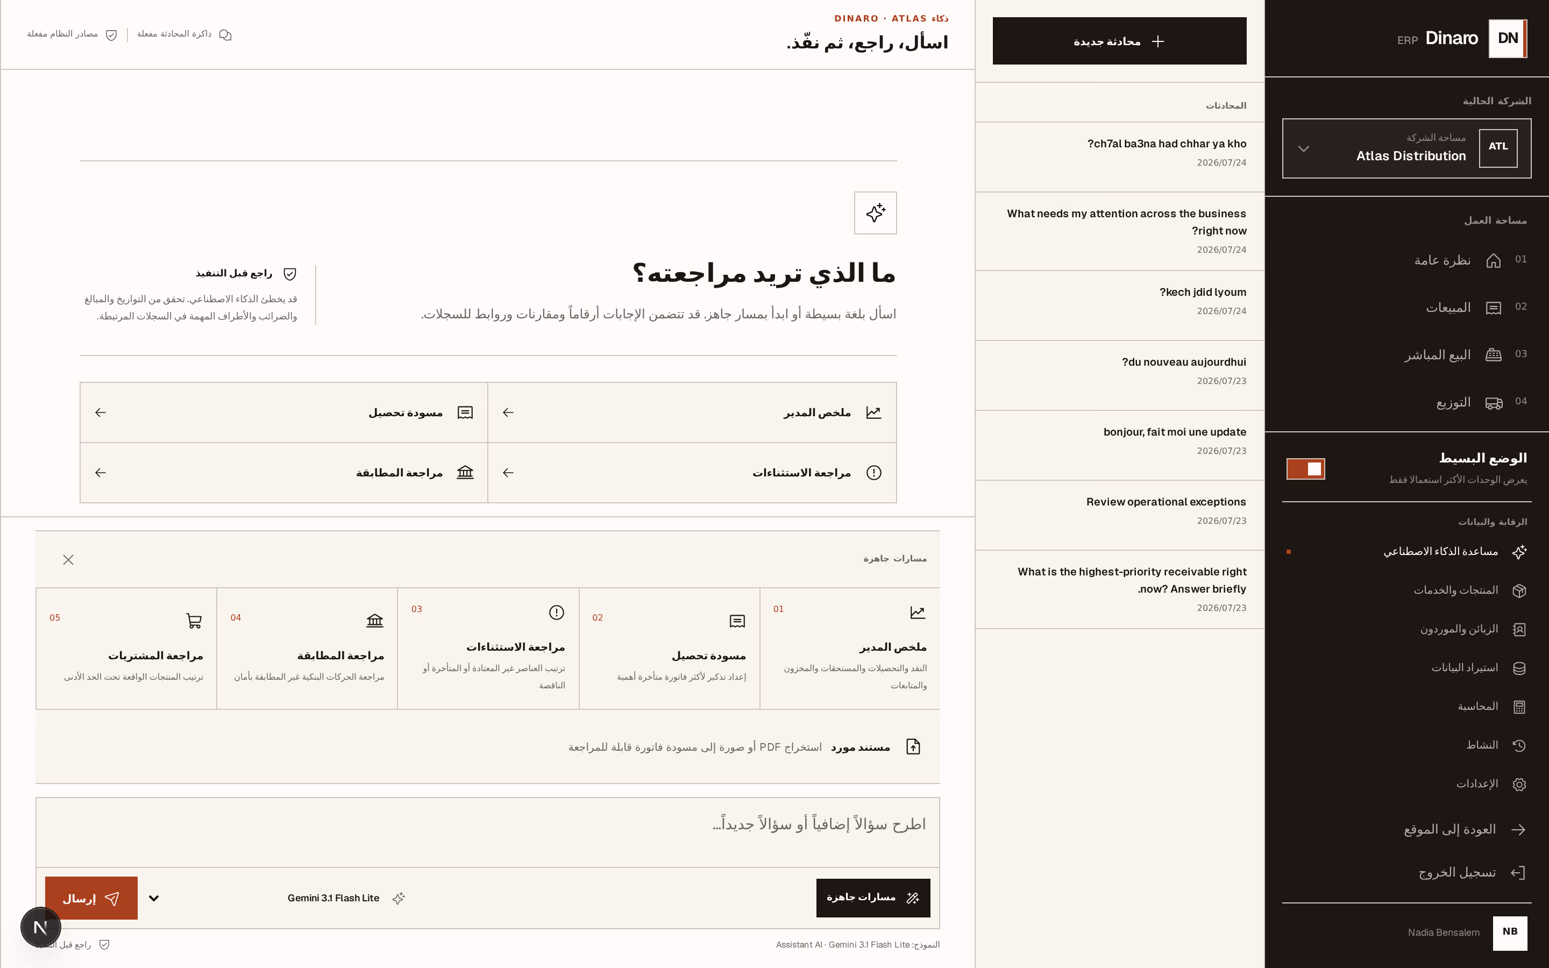The width and height of the screenshot is (1549, 968).
Task: Open the التوزيع truck icon
Action: [1493, 403]
